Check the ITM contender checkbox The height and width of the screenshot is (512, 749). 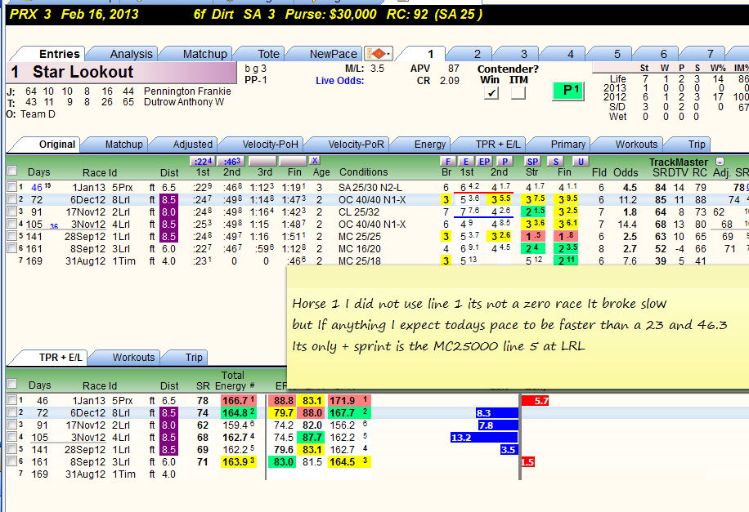[518, 92]
